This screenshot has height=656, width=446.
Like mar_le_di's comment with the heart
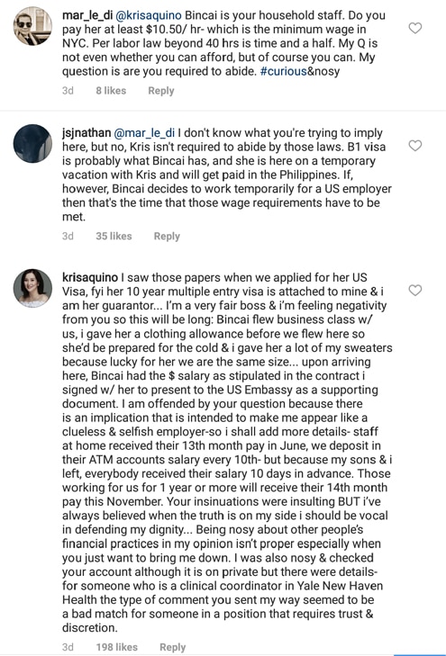click(415, 29)
